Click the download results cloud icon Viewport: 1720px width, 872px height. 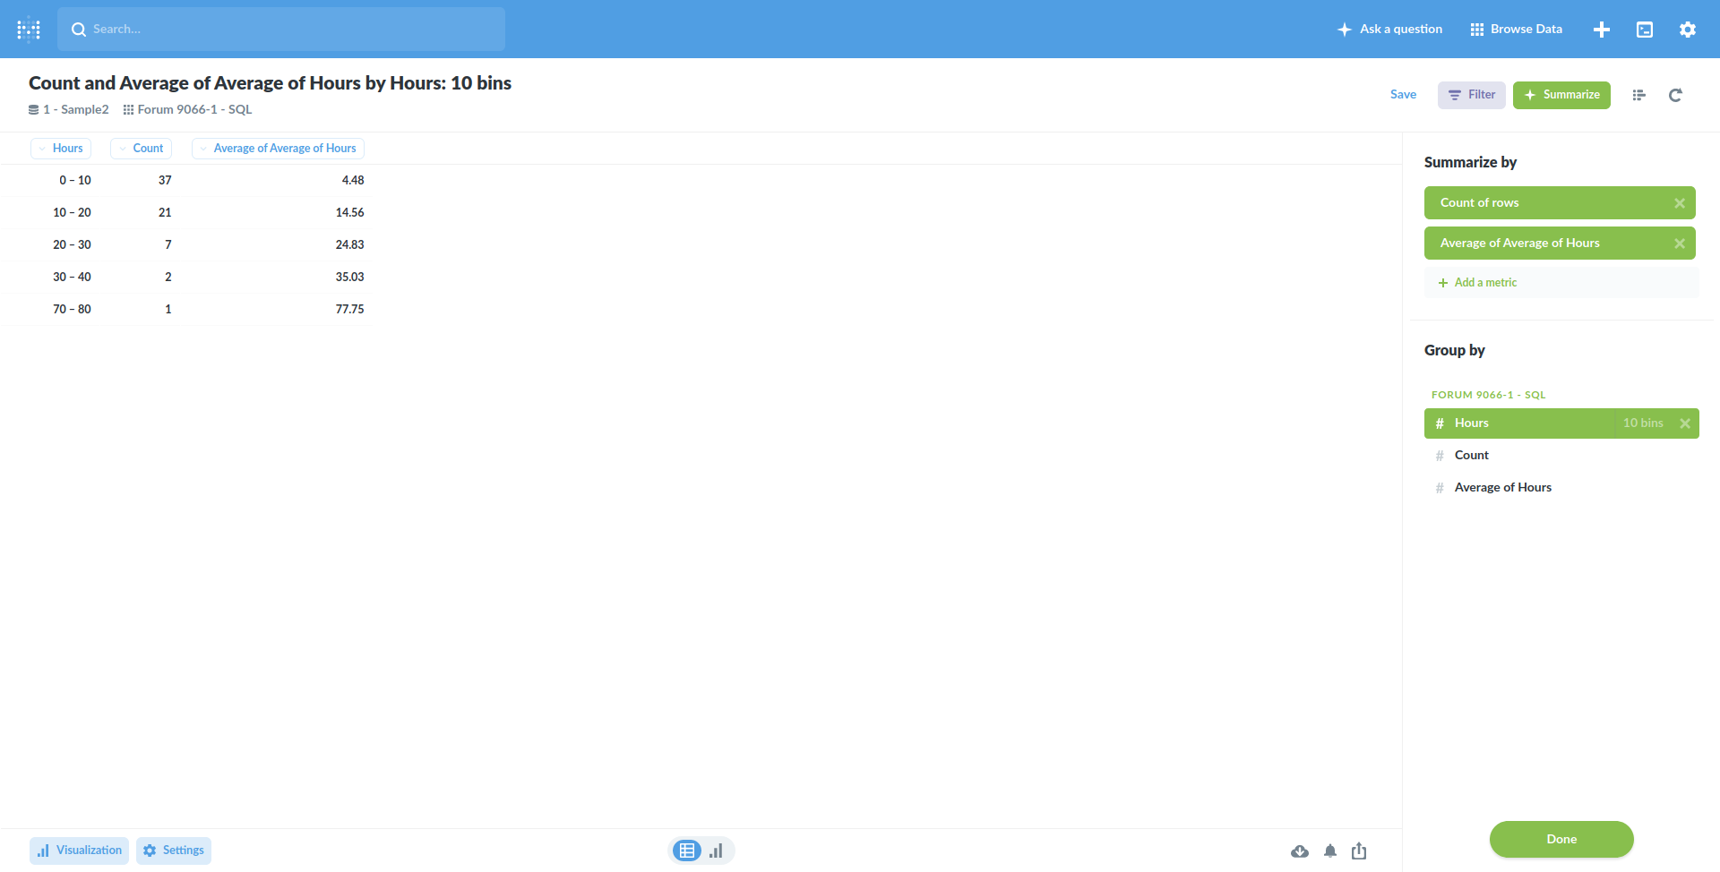tap(1300, 851)
